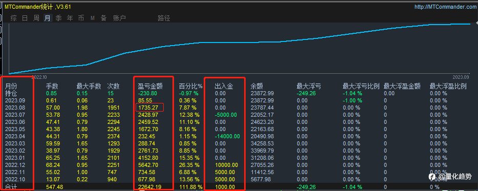This screenshot has height=191, width=478.
Task: Click the 2022.10 chart axis label
Action: [39, 77]
